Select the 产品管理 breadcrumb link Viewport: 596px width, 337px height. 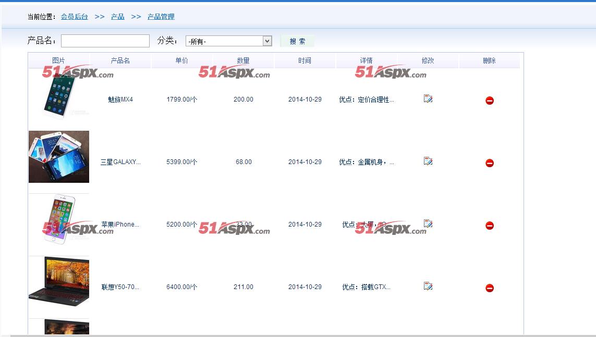(x=161, y=17)
